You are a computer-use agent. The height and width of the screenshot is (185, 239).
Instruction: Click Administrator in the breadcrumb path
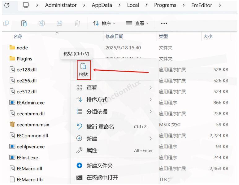point(61,5)
